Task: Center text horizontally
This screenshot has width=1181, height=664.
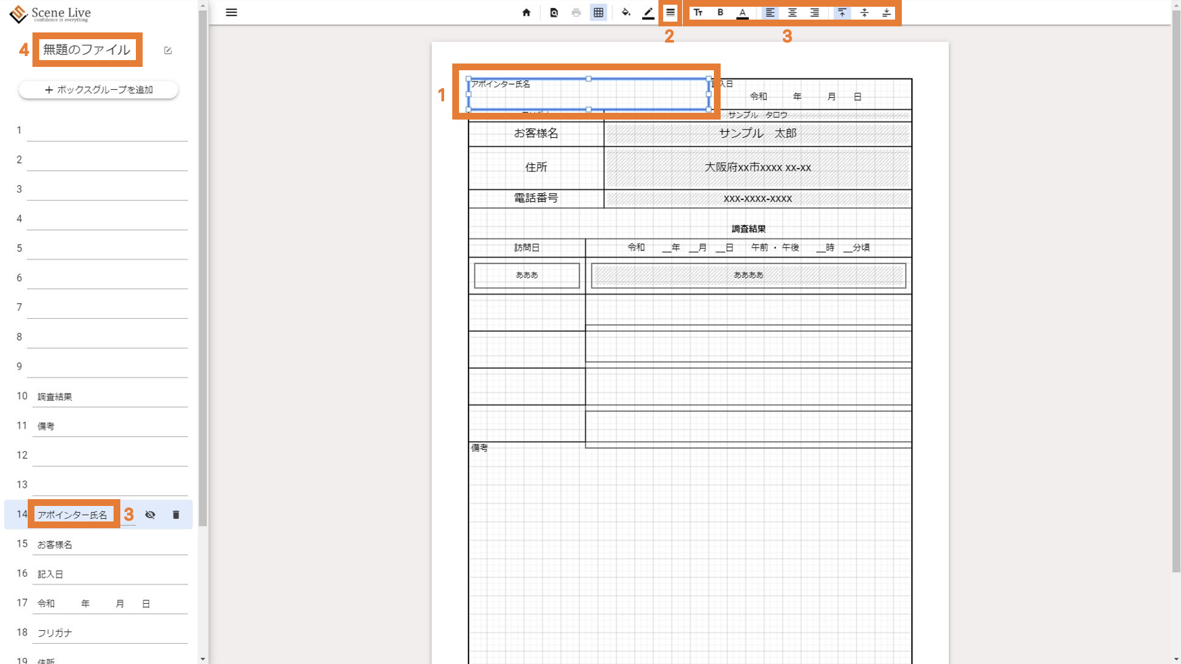Action: (792, 13)
